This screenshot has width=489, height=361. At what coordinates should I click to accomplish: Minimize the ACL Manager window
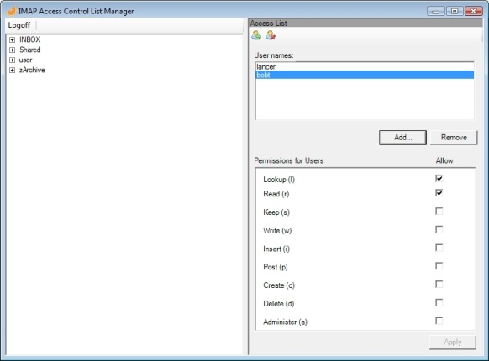(x=436, y=11)
